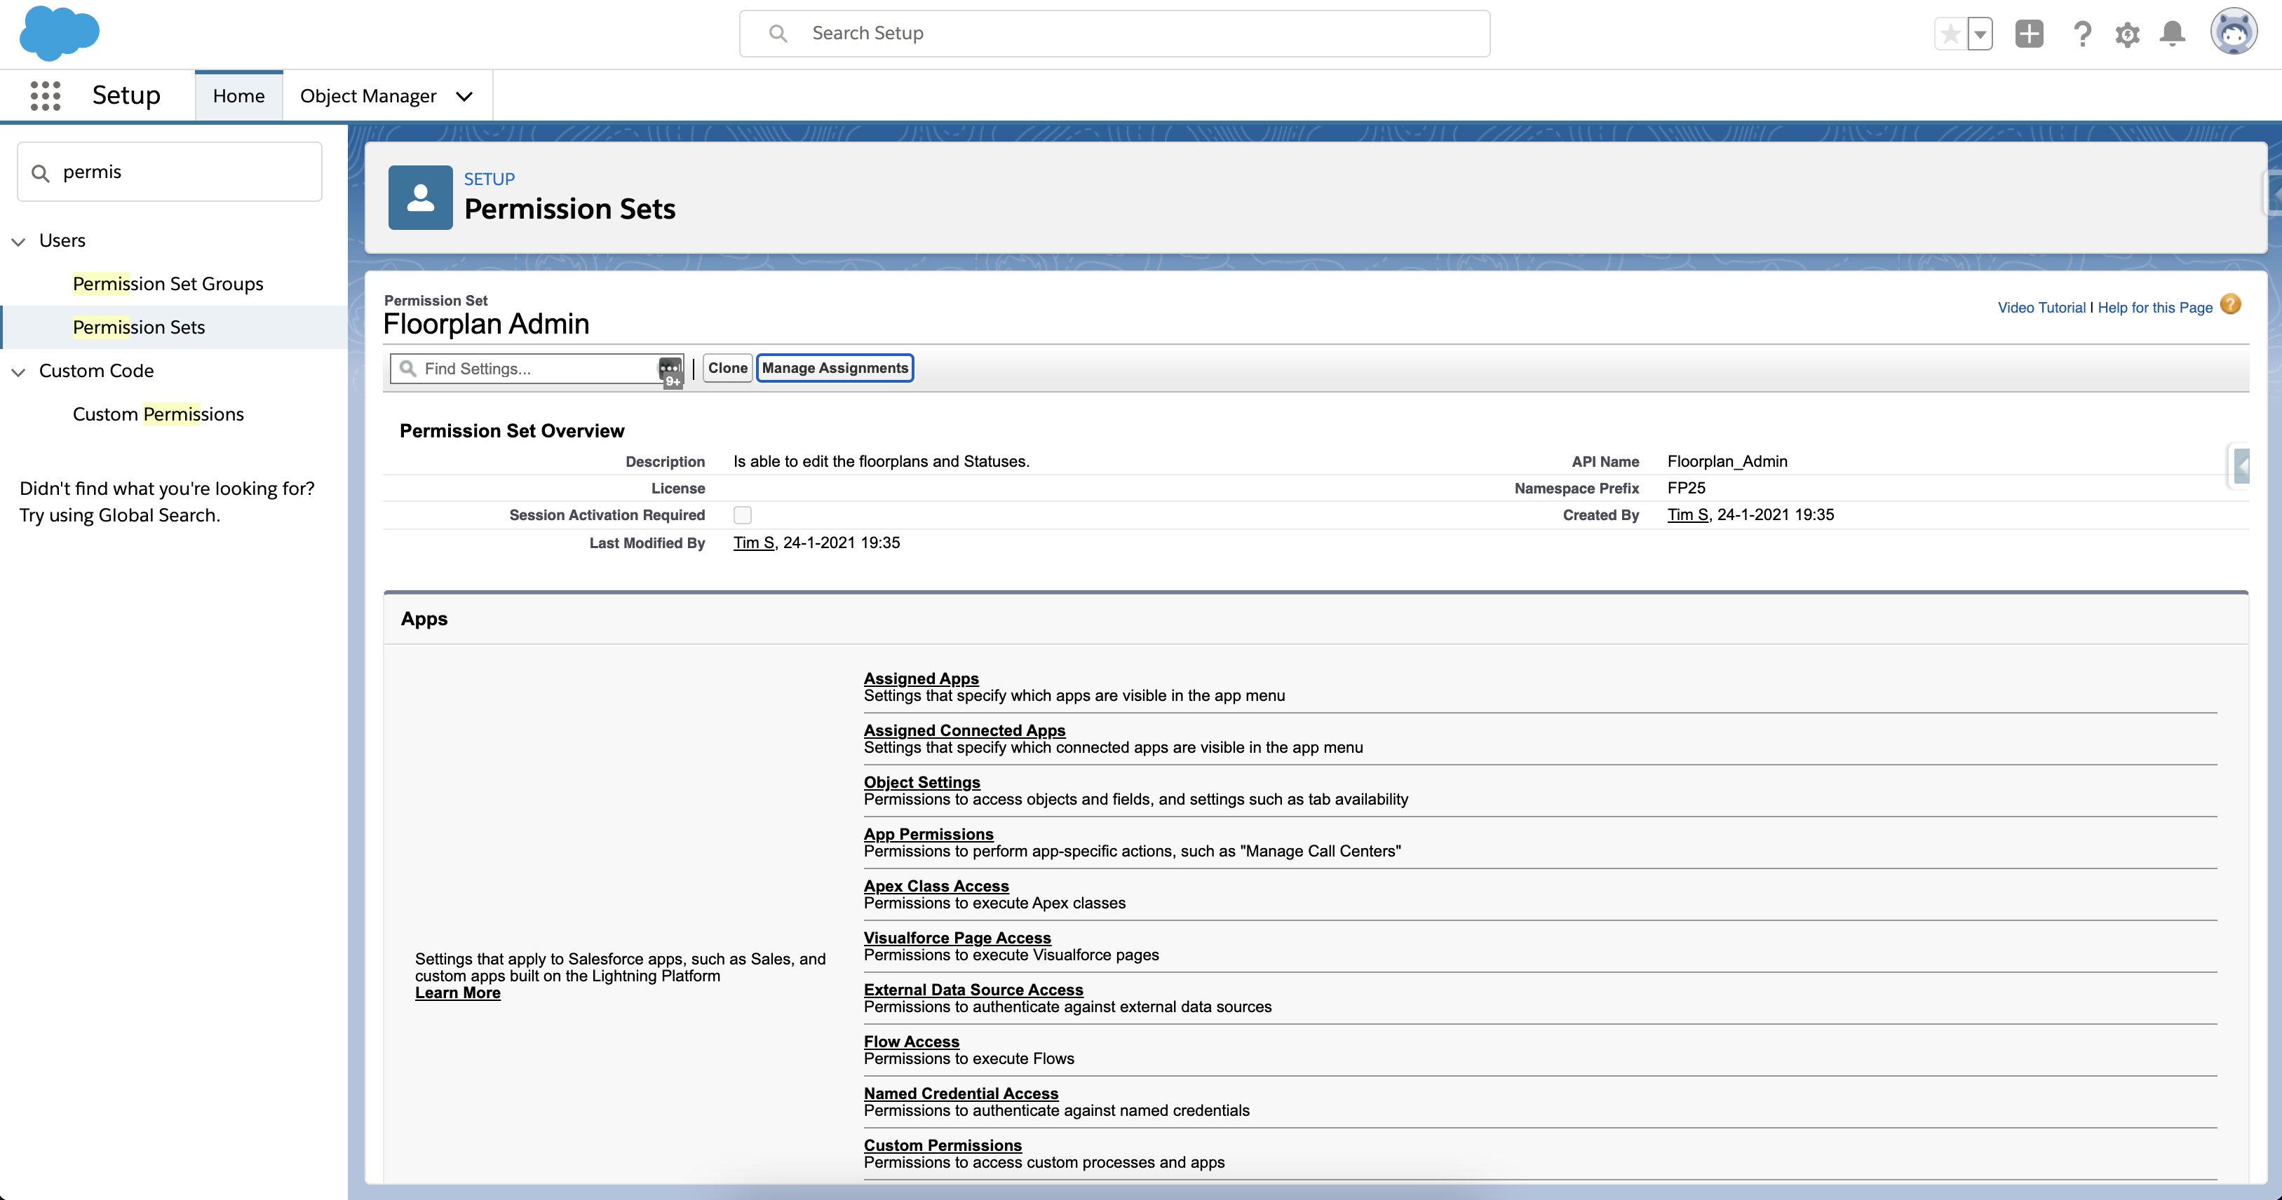
Task: Enable Session Activation Required
Action: click(x=743, y=514)
